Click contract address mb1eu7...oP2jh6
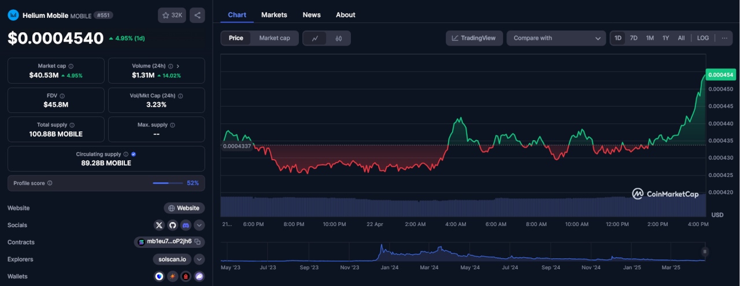740x286 pixels. coord(169,242)
